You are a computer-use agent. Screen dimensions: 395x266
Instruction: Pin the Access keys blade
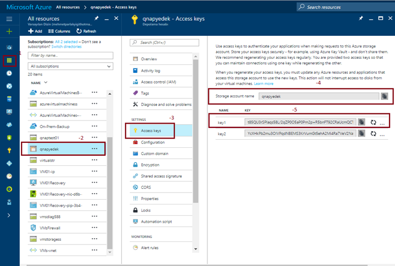click(361, 18)
